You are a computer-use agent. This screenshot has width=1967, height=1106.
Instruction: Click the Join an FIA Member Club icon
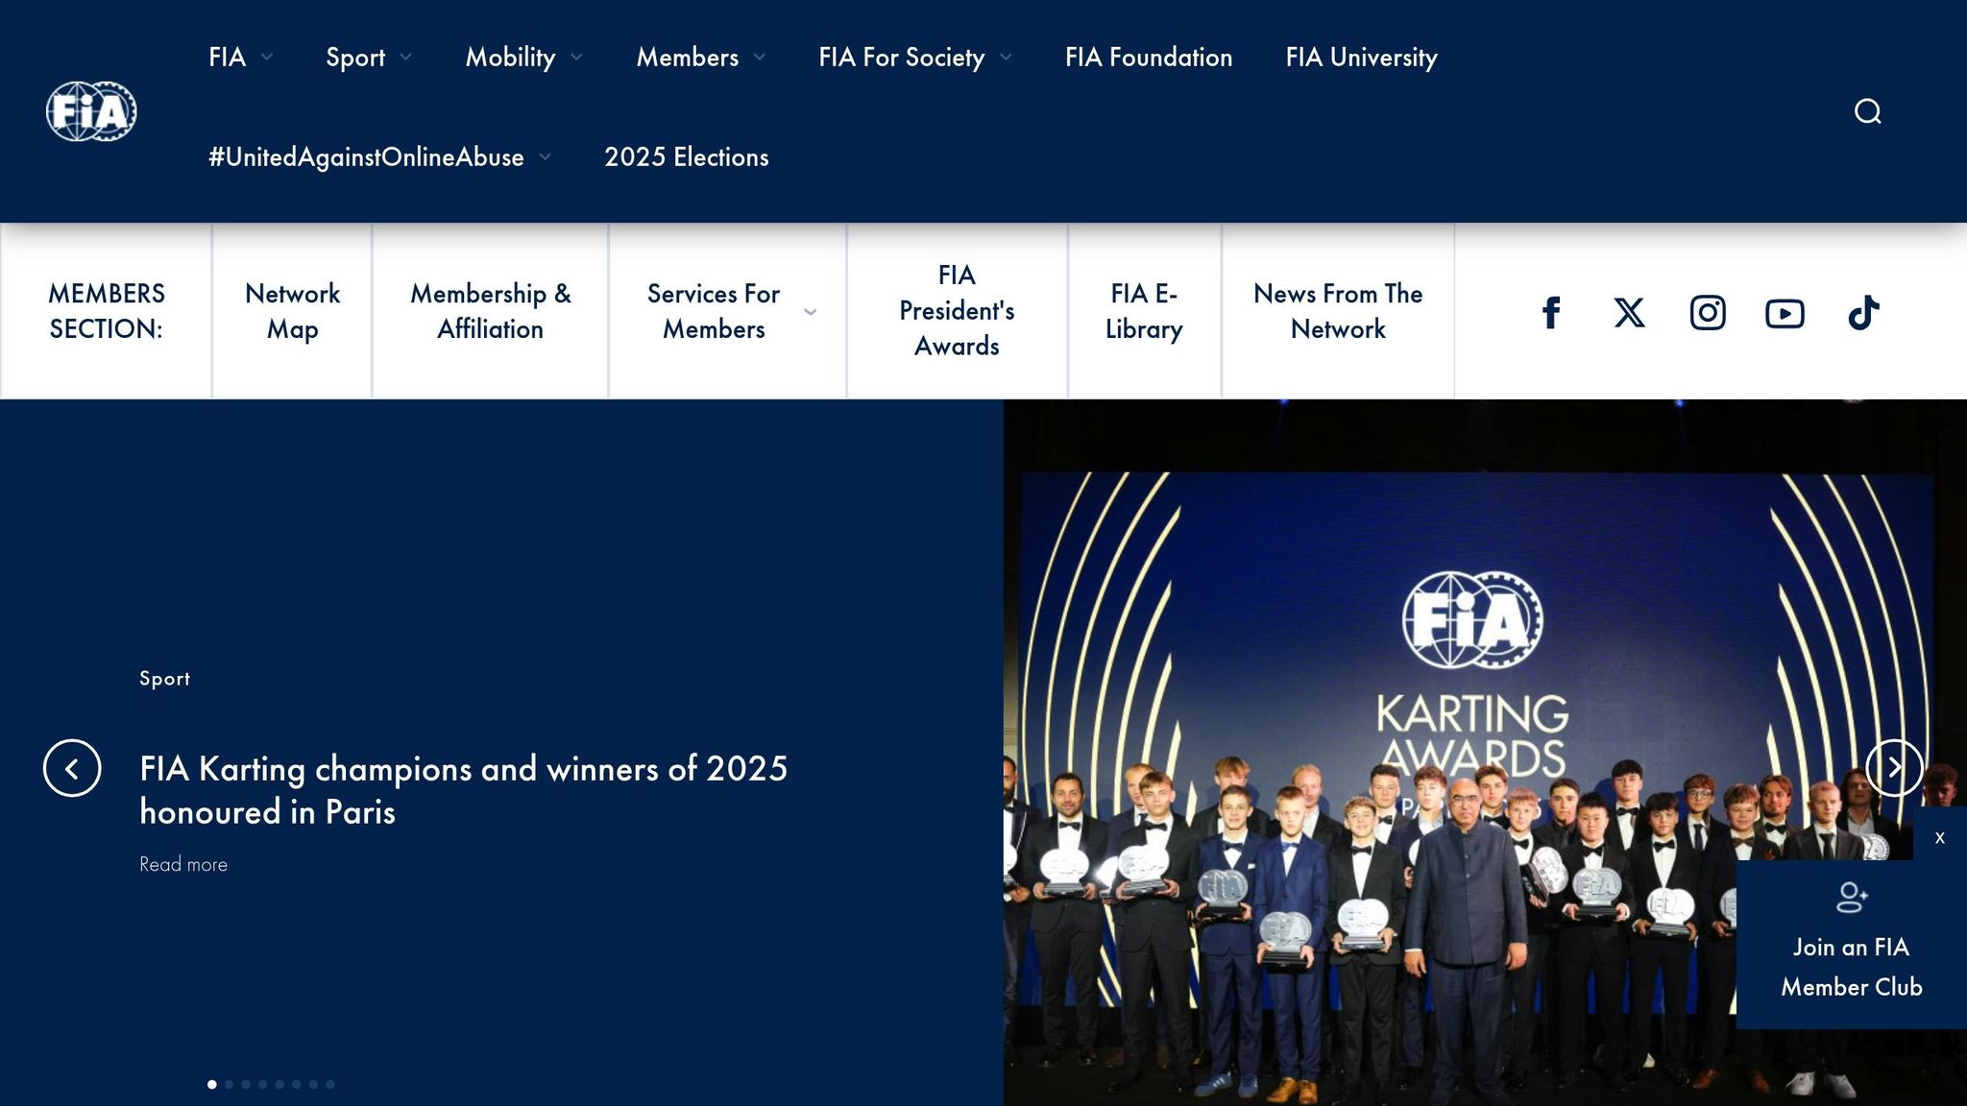tap(1851, 897)
